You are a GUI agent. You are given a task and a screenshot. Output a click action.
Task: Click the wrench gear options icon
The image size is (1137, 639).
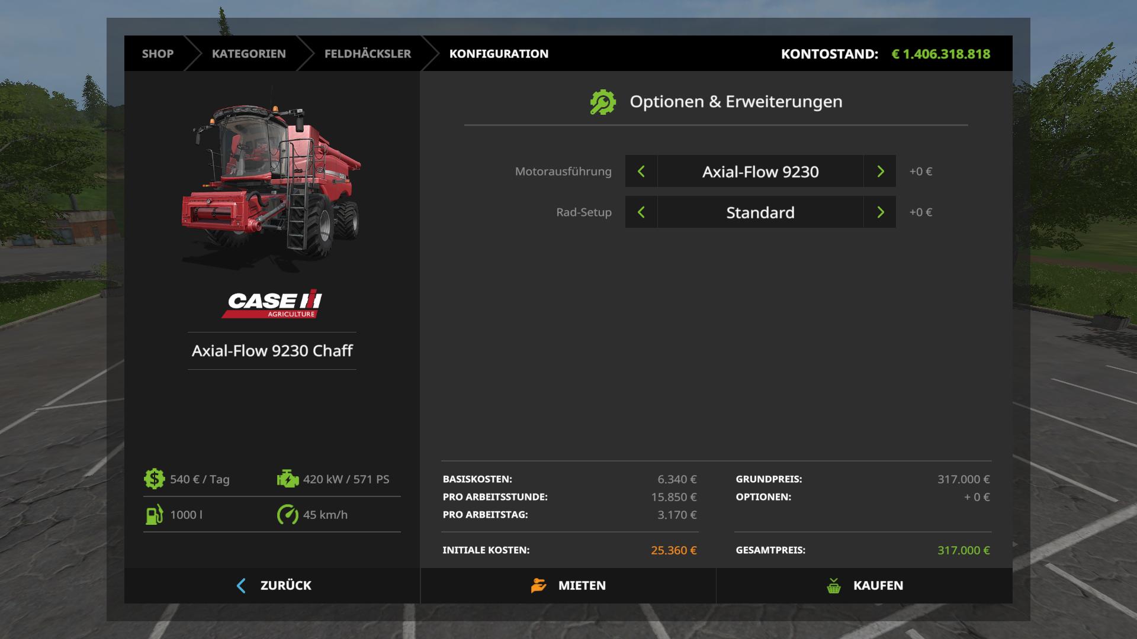603,102
